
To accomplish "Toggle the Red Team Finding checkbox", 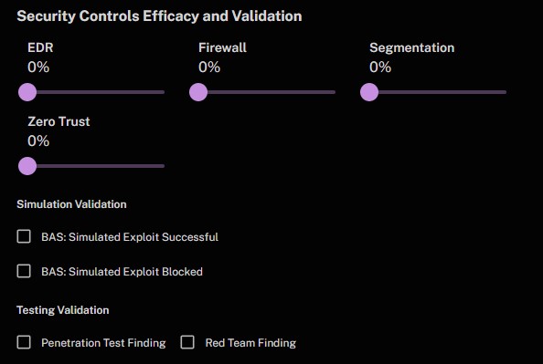I will [x=187, y=343].
